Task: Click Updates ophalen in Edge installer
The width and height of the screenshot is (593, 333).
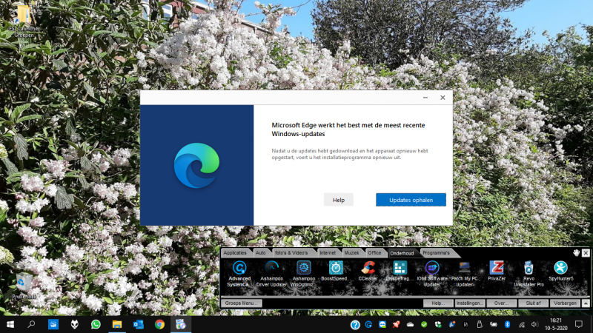Action: click(x=411, y=200)
